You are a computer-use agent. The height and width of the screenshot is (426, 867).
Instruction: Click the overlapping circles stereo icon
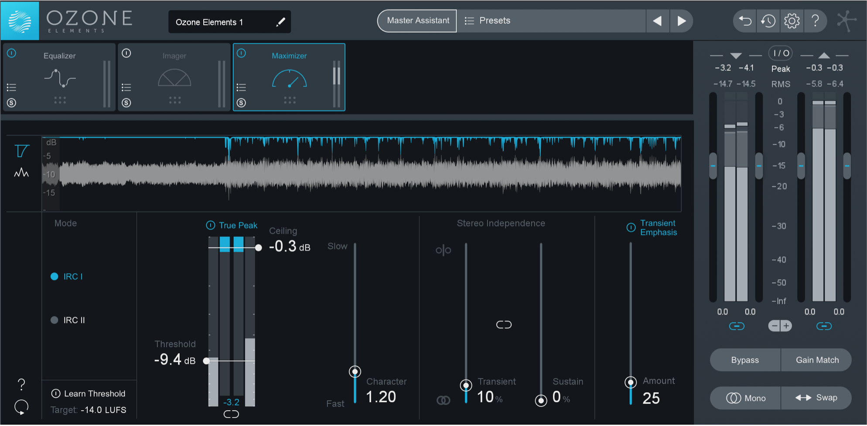click(x=443, y=400)
